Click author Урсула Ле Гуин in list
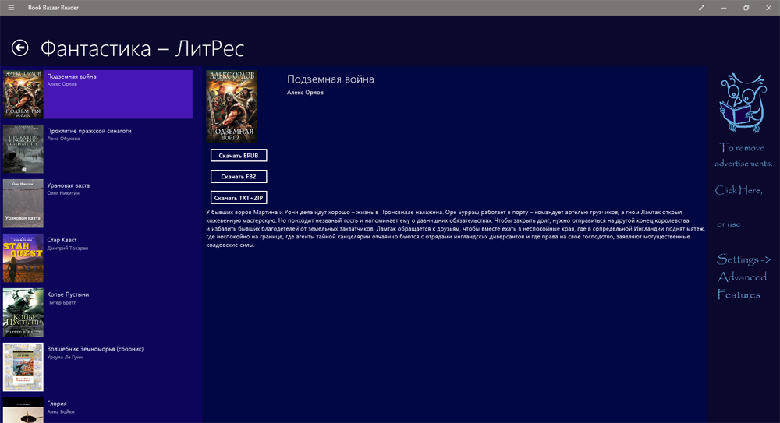The image size is (780, 423). 65,357
